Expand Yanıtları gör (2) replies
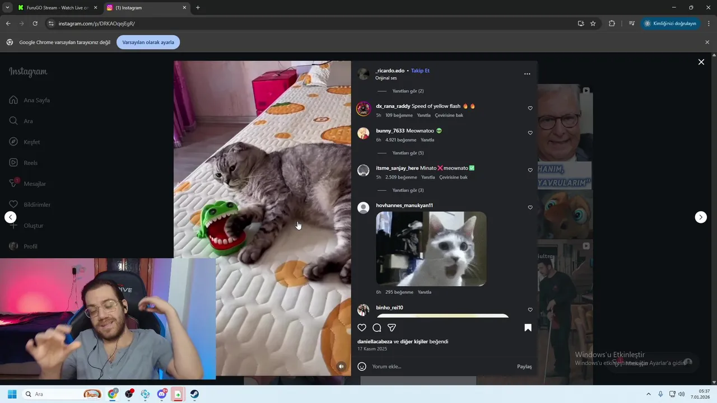The width and height of the screenshot is (717, 403). point(408,91)
